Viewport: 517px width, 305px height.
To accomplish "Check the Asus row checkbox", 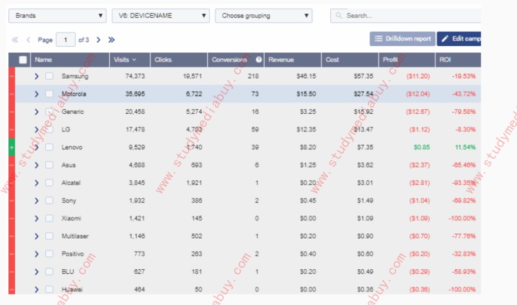I will click(x=49, y=165).
